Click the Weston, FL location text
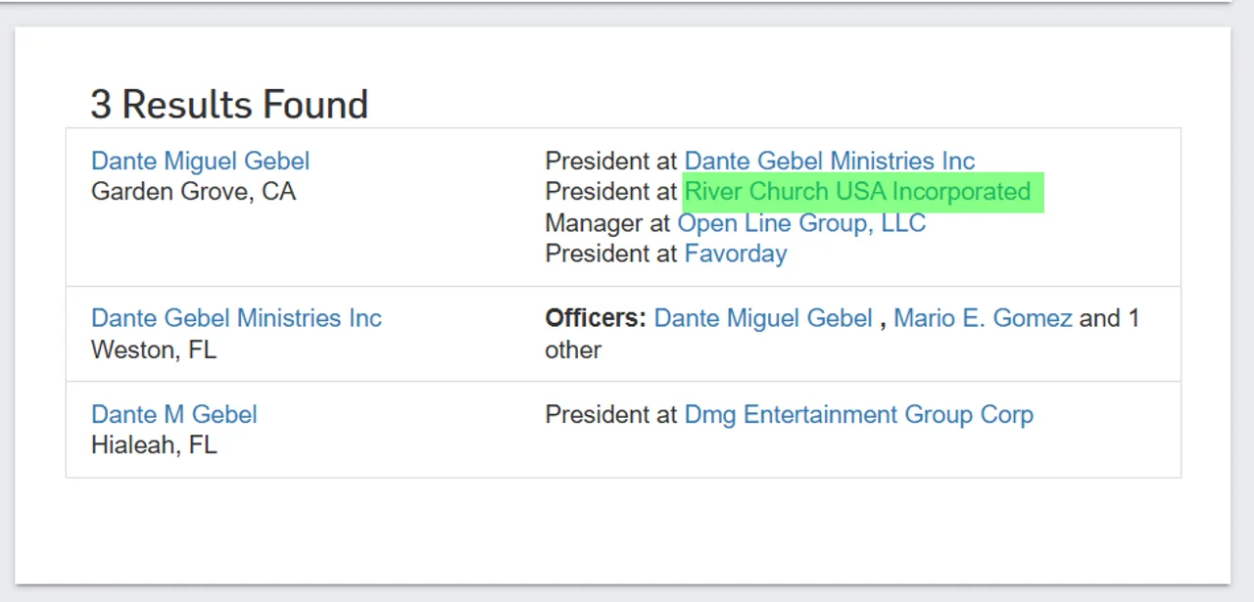 pyautogui.click(x=153, y=349)
